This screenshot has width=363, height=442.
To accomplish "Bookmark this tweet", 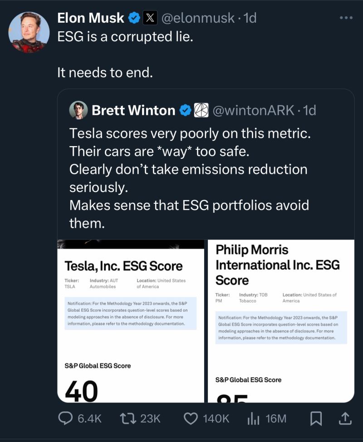I will point(315,418).
